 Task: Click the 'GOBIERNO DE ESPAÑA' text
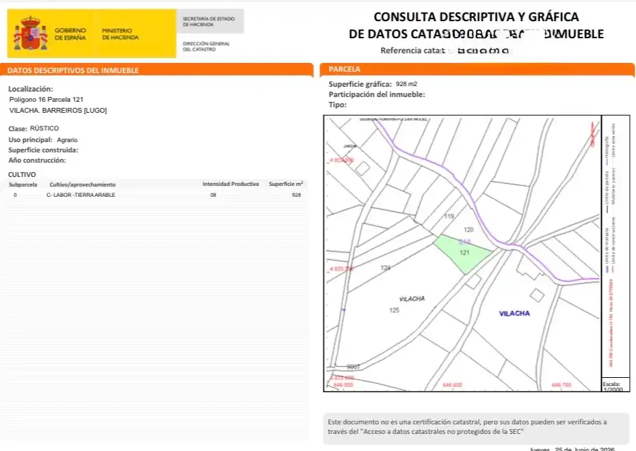70,34
